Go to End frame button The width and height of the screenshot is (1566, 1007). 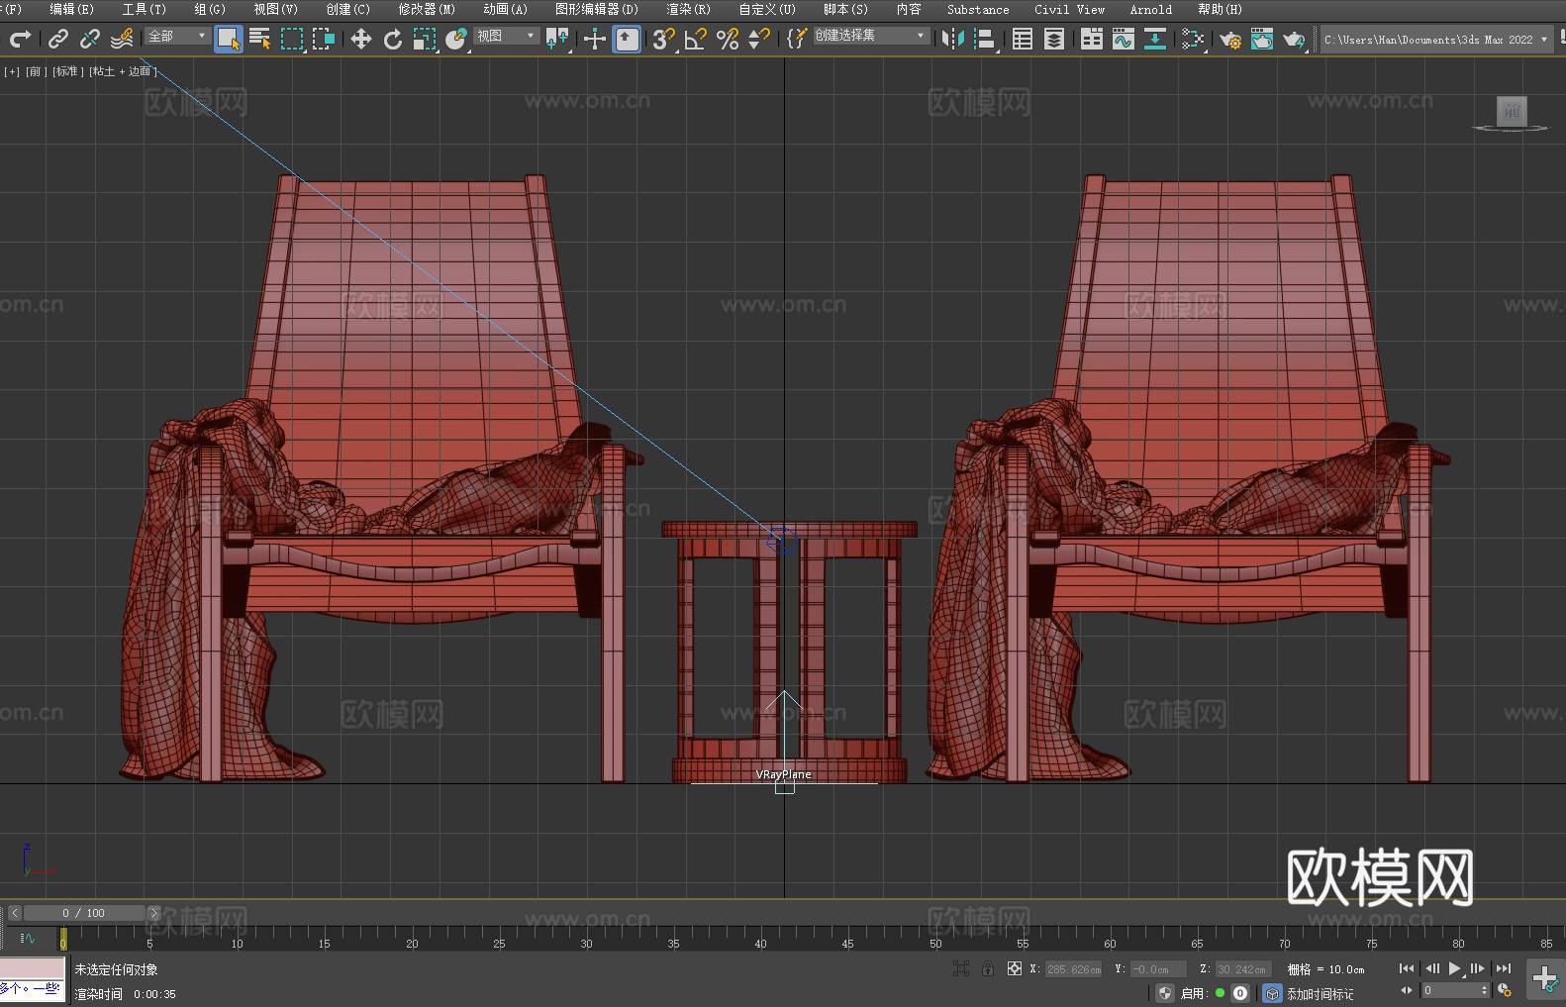click(x=1504, y=968)
